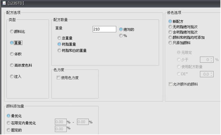Select the 绝对的 radio button
The height and width of the screenshot is (135, 221).
[x=121, y=29]
